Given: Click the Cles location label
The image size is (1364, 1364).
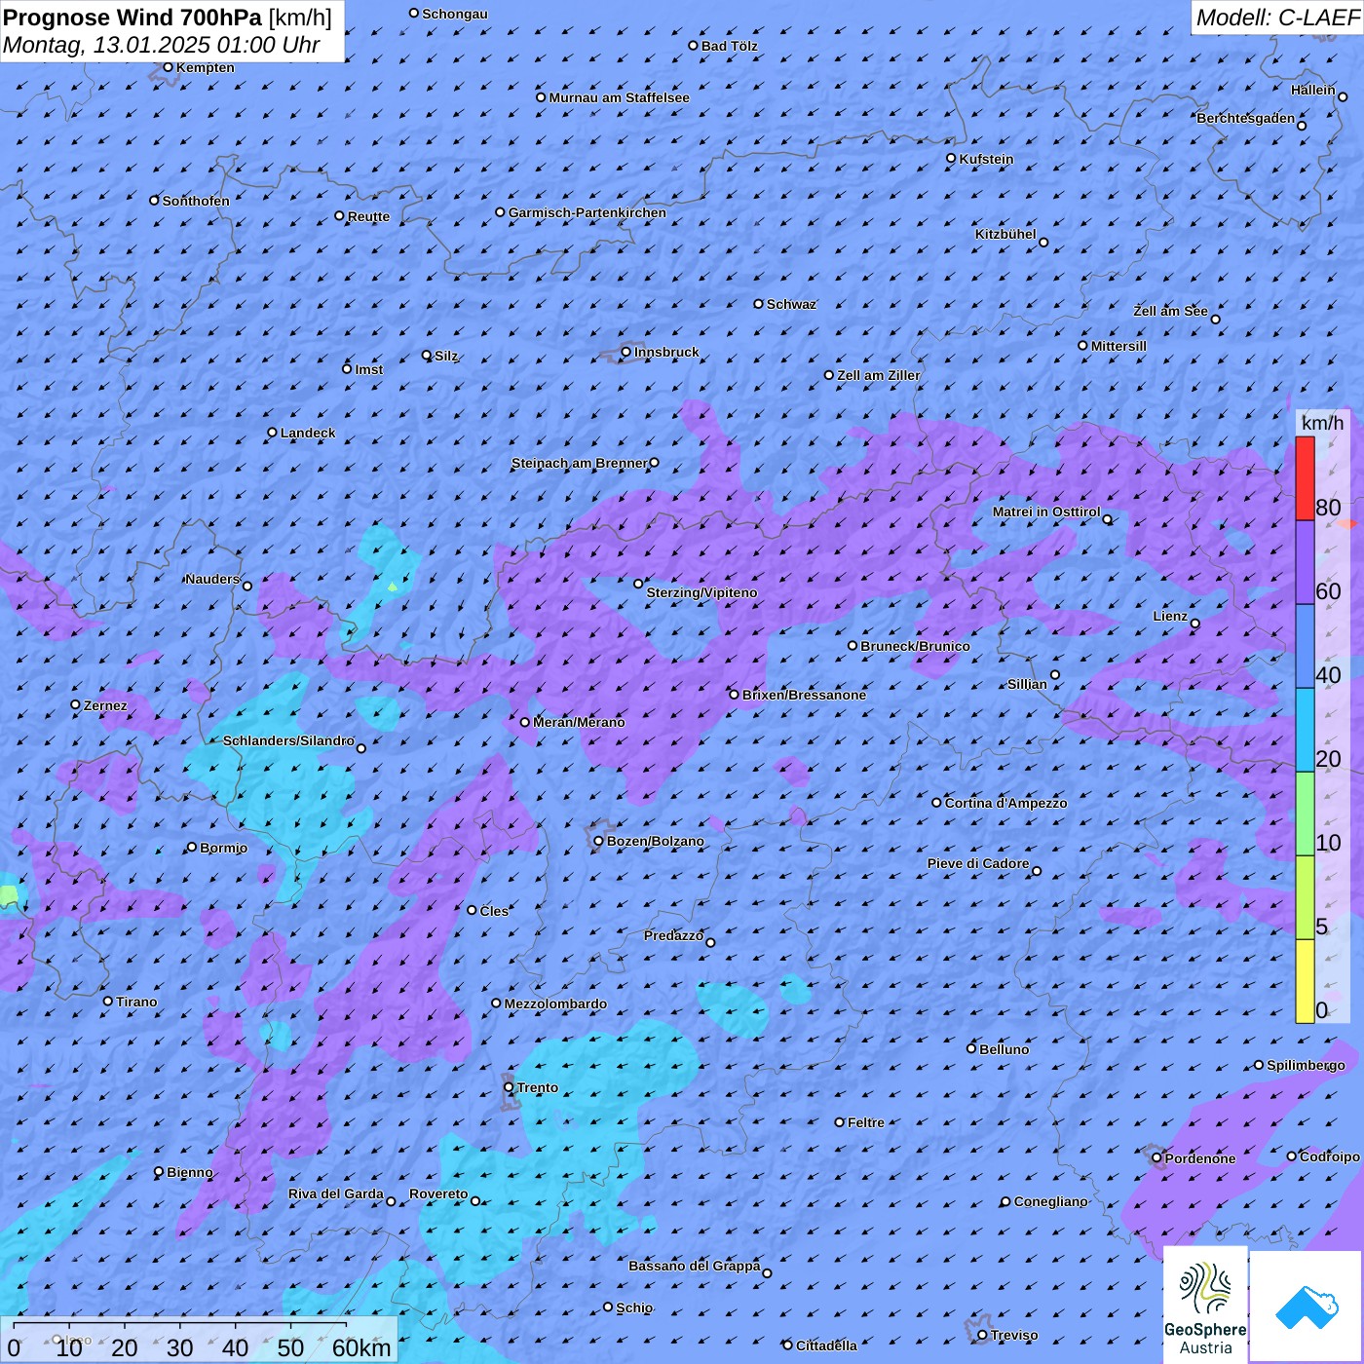Looking at the screenshot, I should tap(494, 911).
